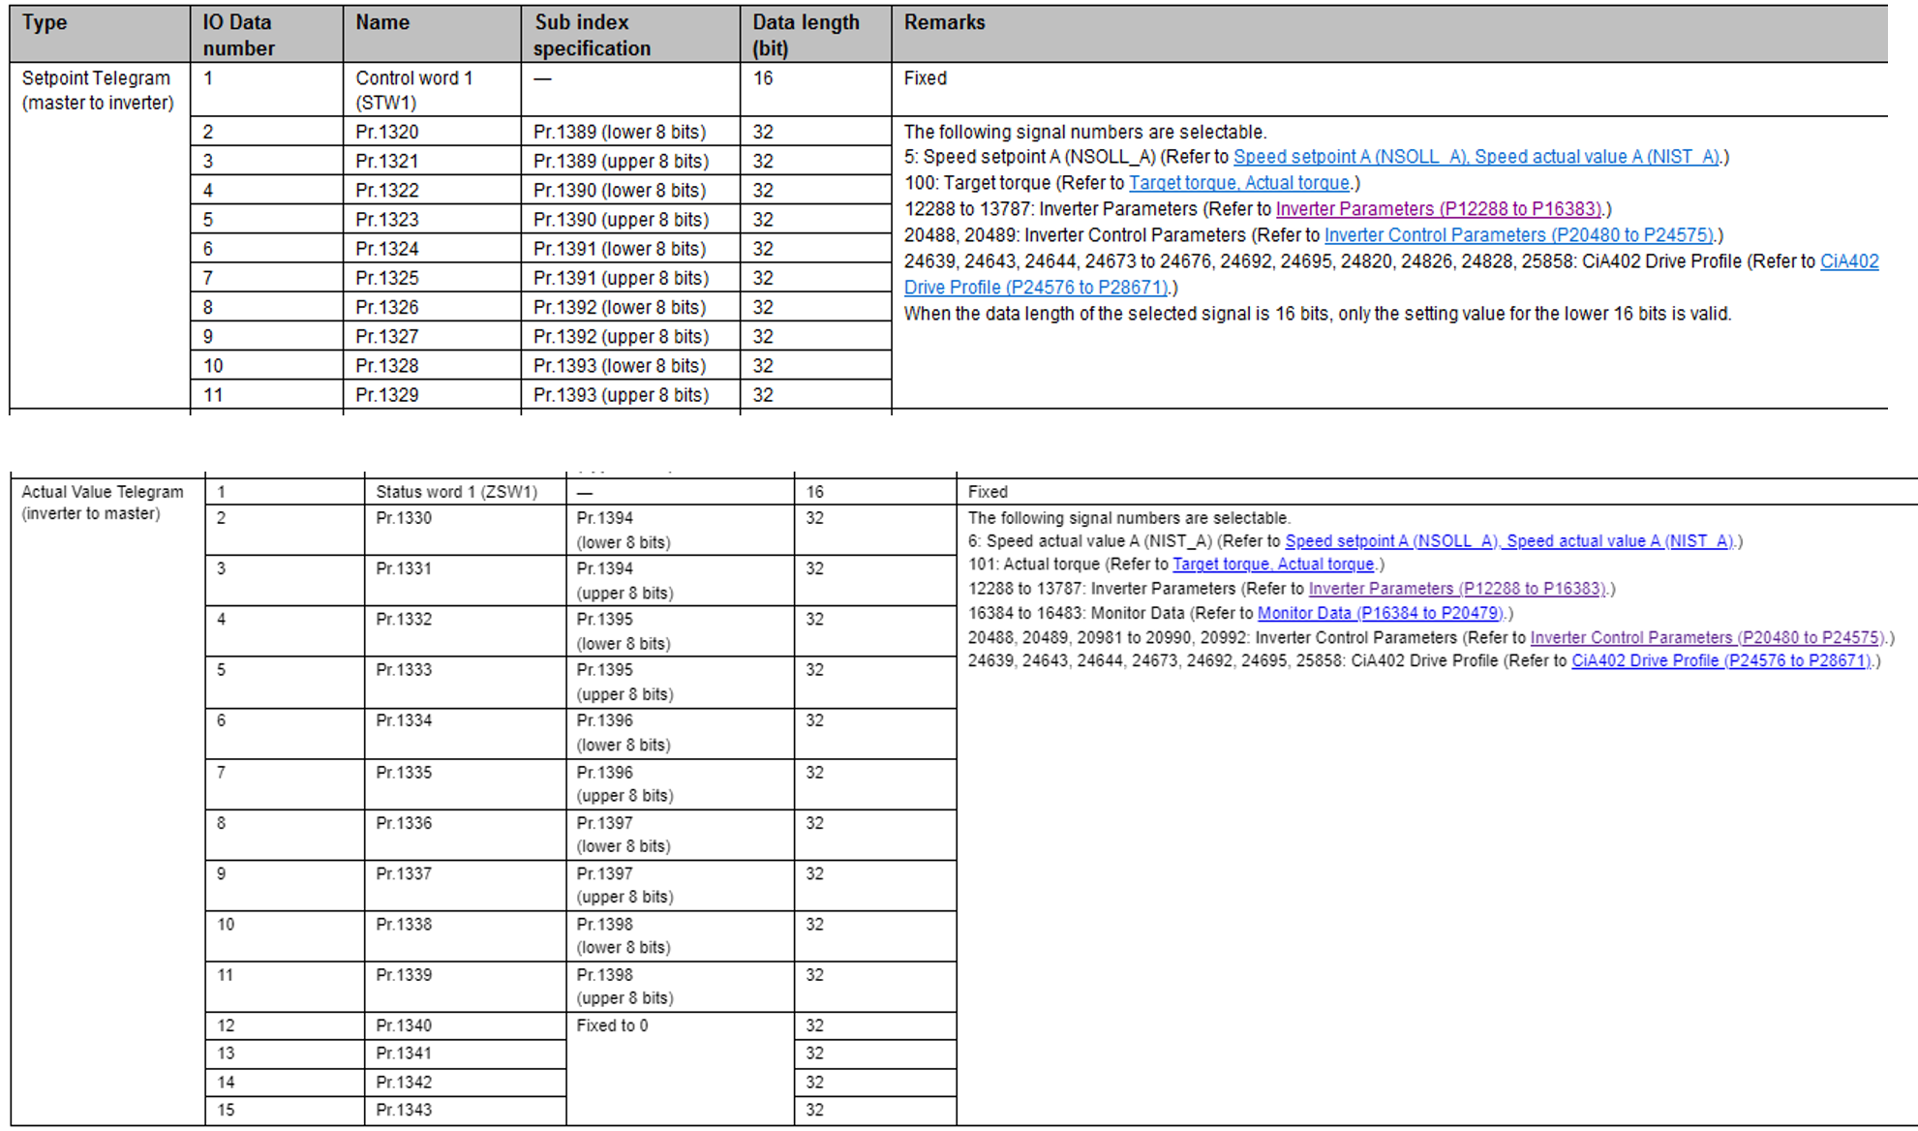Open Speed setpoint A link in Setpoint Telegram remarks
Viewport: 1918px width, 1131px height.
[1477, 157]
